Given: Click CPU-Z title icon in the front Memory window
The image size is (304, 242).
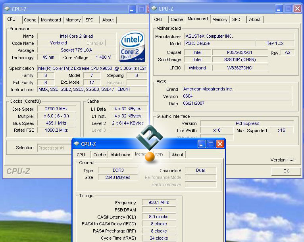Looking at the screenshot, I should pyautogui.click(x=76, y=144).
